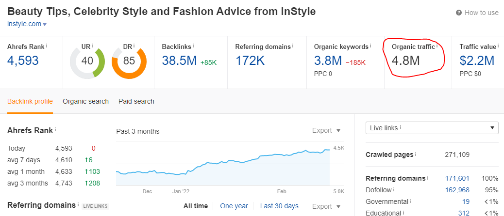Viewport: 504px width, 216px height.
Task: Click the info icon inside Live links dropdown
Action: point(401,127)
